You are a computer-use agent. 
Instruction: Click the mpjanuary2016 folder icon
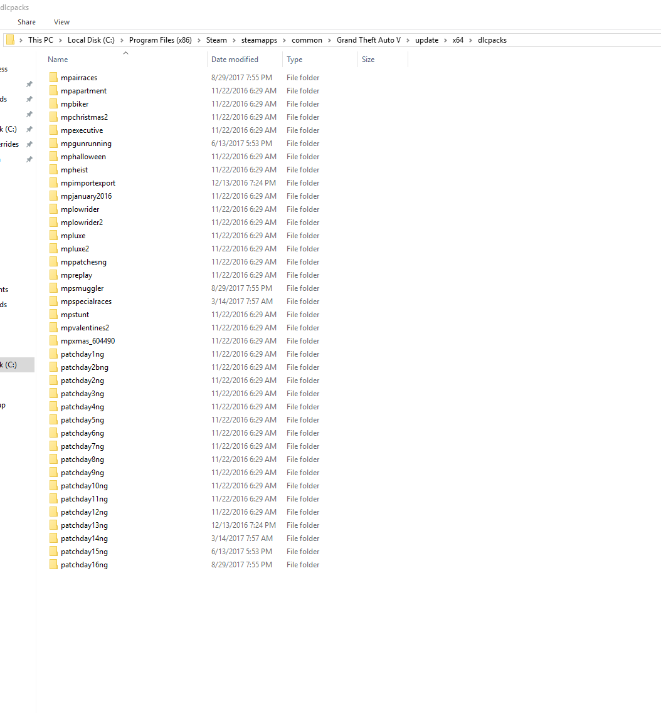coord(53,196)
